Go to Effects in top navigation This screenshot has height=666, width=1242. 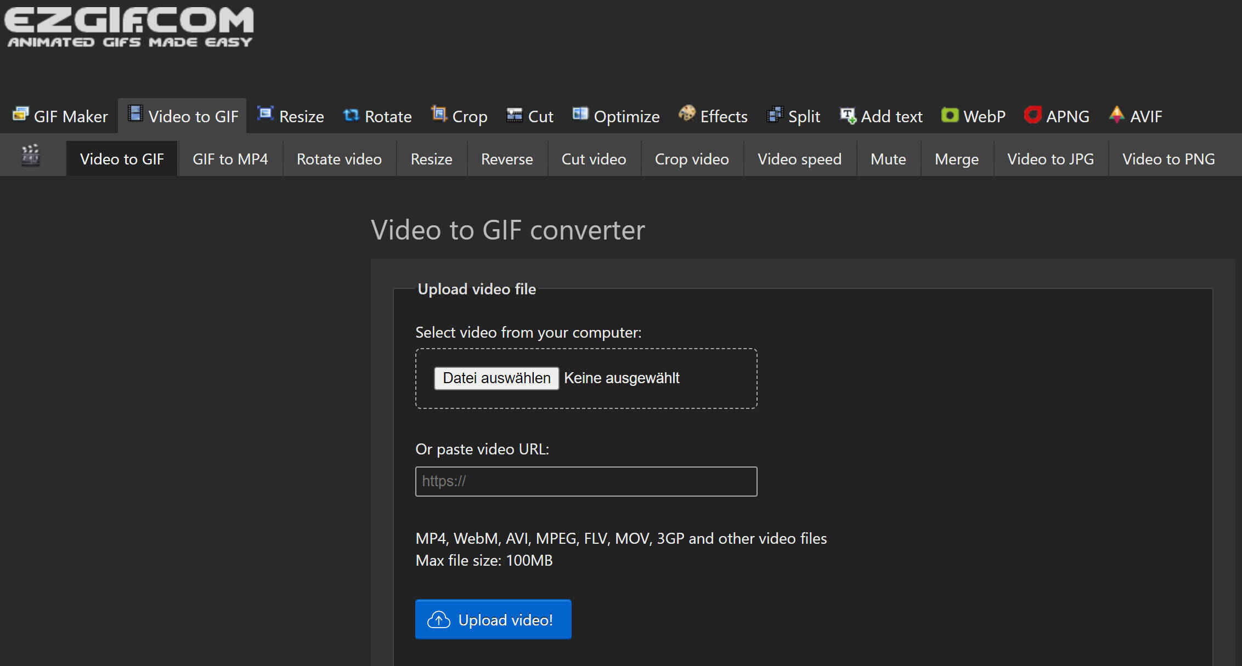[713, 116]
